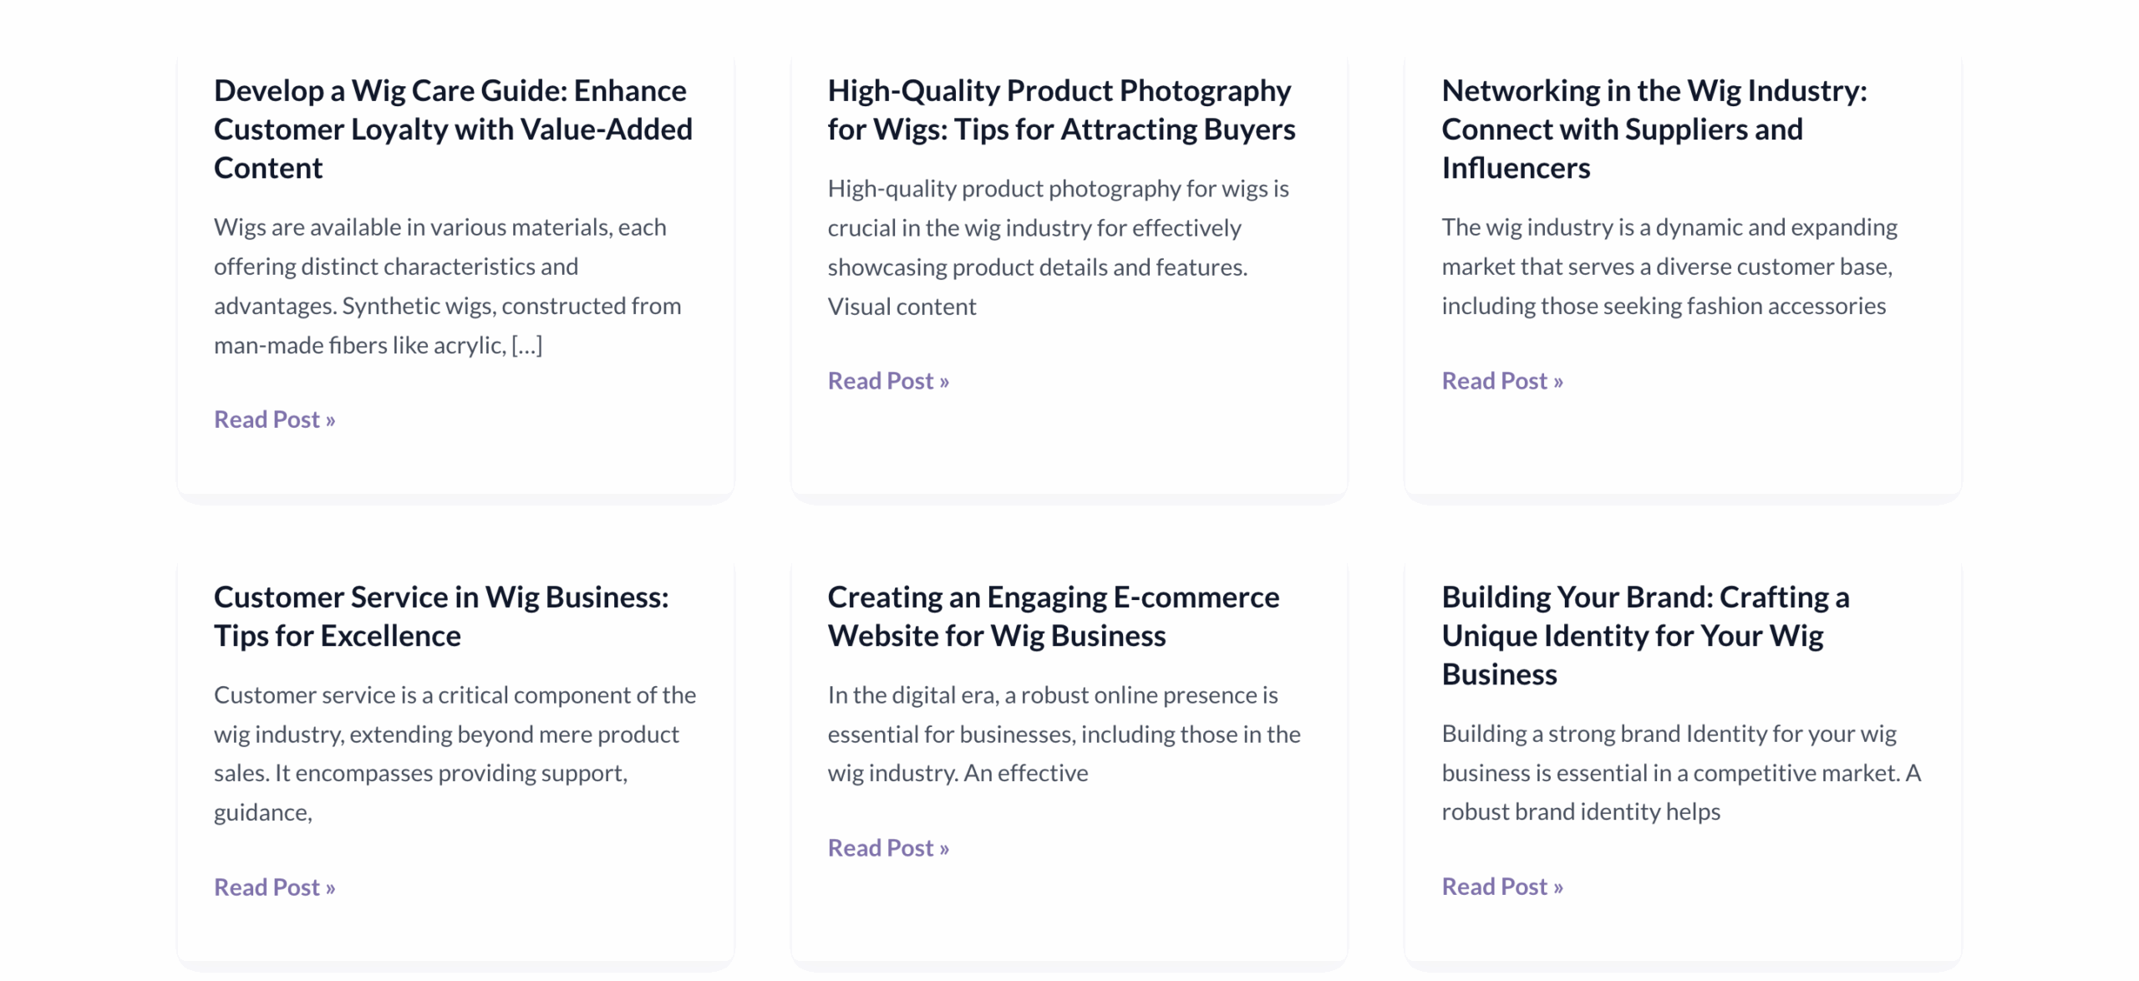Open Read Post for E-commerce Website article
Screen dimensions: 2139x981
tap(887, 847)
